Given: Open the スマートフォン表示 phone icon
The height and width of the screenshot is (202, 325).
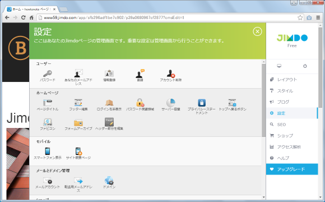Looking at the screenshot, I should point(48,151).
